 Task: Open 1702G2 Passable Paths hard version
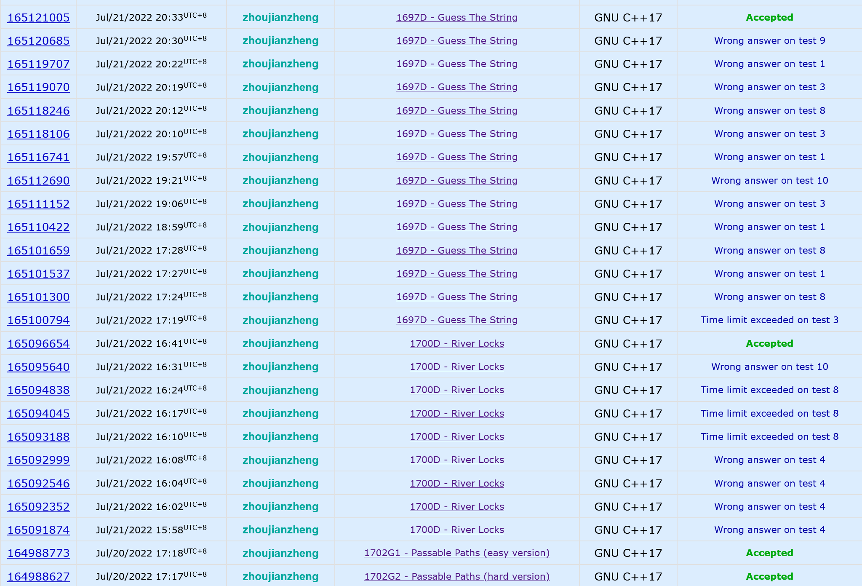(x=456, y=576)
